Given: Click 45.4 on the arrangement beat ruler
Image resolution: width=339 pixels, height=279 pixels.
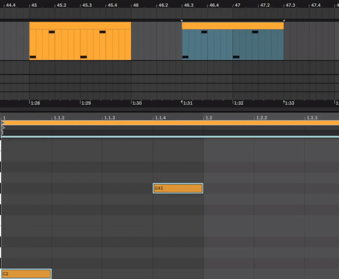Looking at the screenshot, I should [112, 5].
